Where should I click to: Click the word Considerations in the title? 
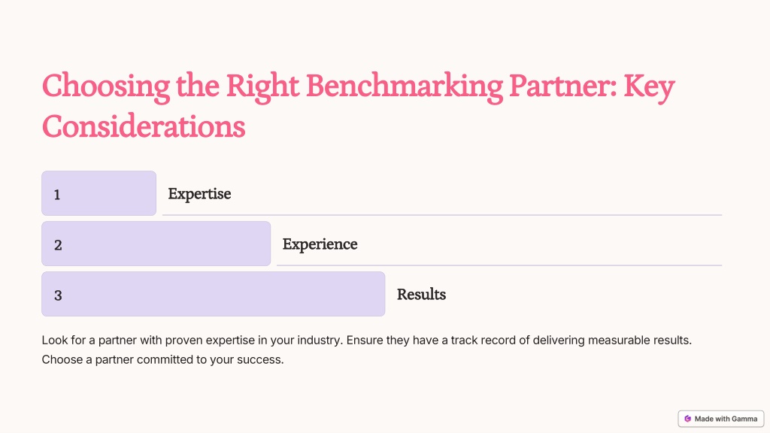[144, 126]
